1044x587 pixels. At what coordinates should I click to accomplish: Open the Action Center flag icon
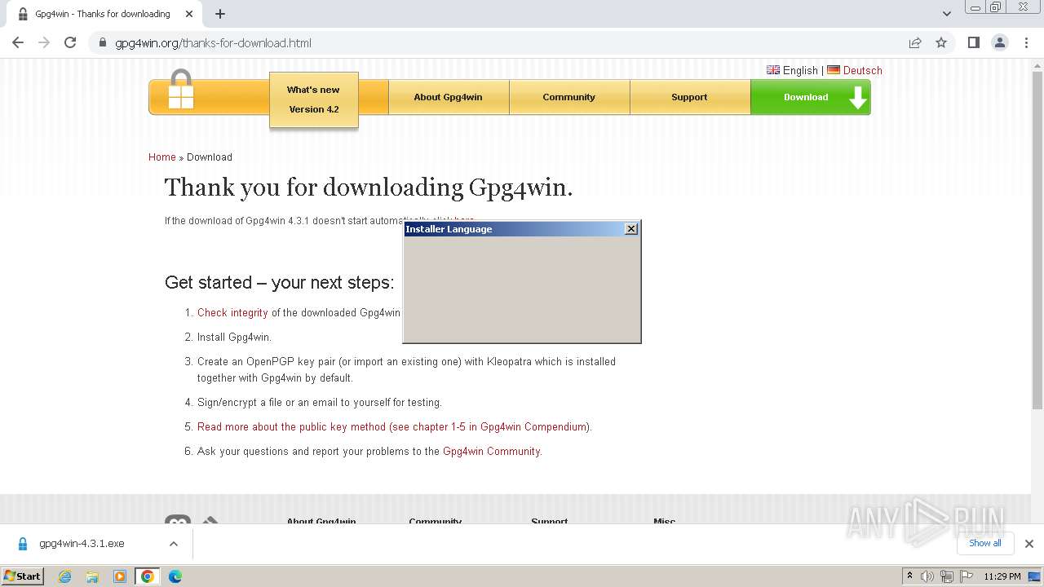pos(966,576)
